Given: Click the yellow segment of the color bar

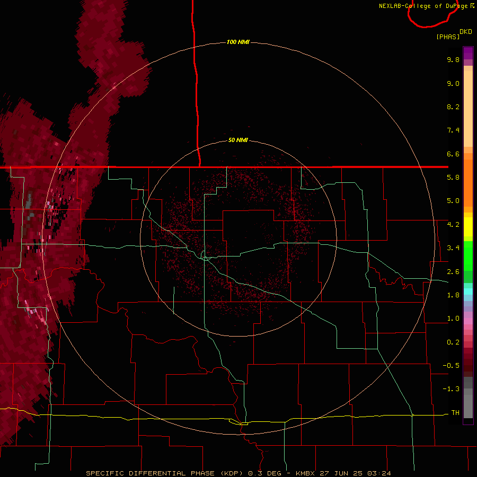Looking at the screenshot, I should (x=468, y=227).
